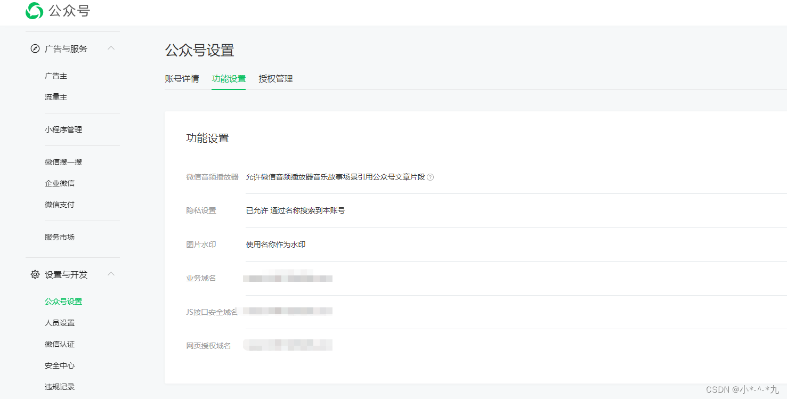Click the gear icon beside 设置与开发
Viewport: 787px width, 399px height.
(35, 274)
